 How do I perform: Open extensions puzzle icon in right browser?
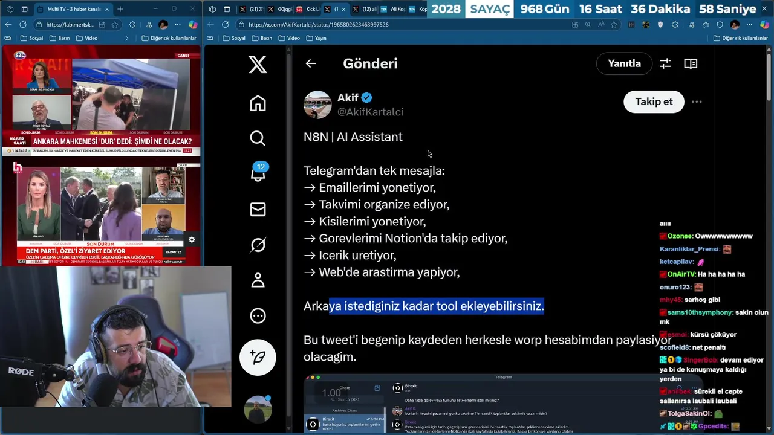click(x=675, y=25)
